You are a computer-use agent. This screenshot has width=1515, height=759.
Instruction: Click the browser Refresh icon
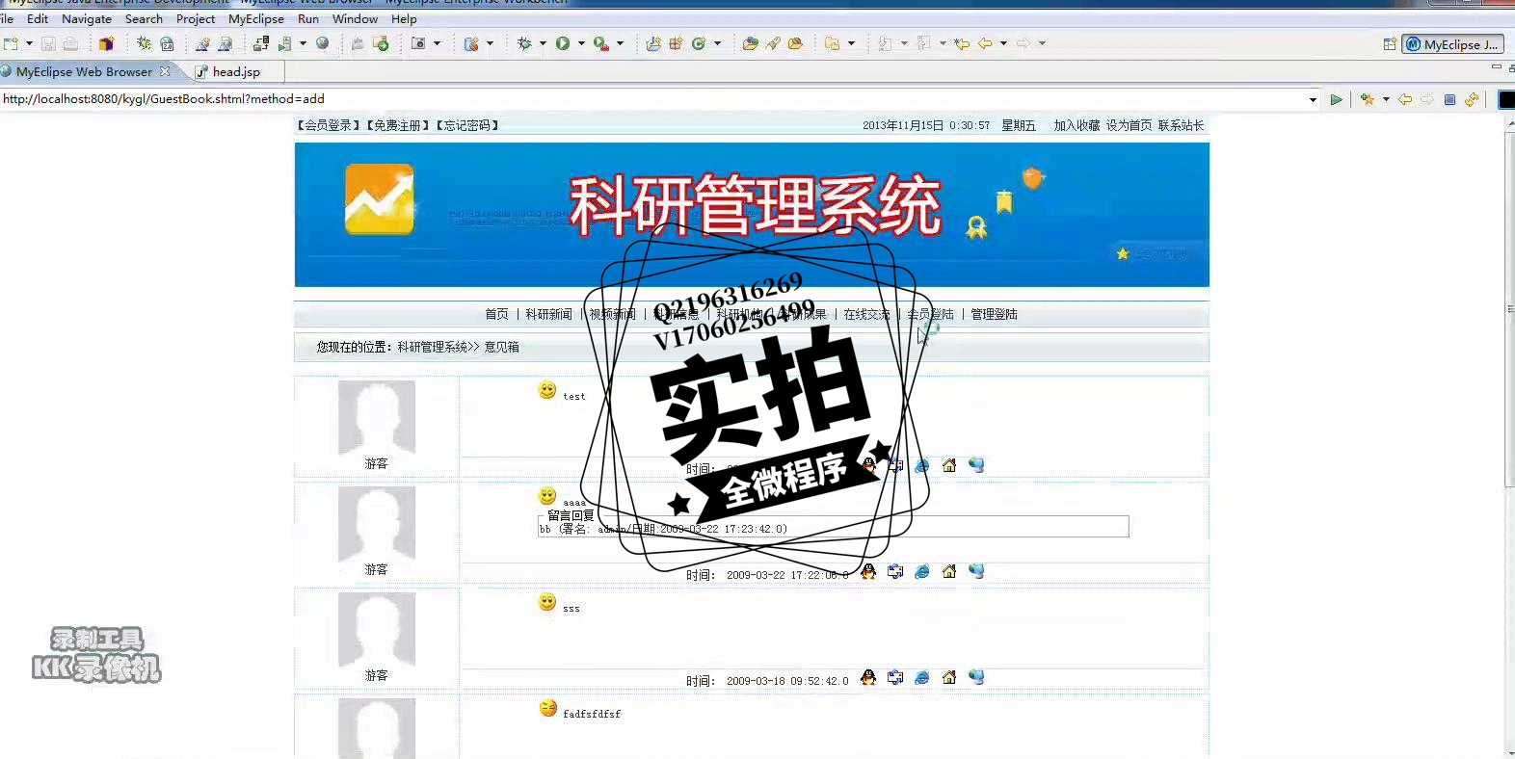pyautogui.click(x=1472, y=99)
